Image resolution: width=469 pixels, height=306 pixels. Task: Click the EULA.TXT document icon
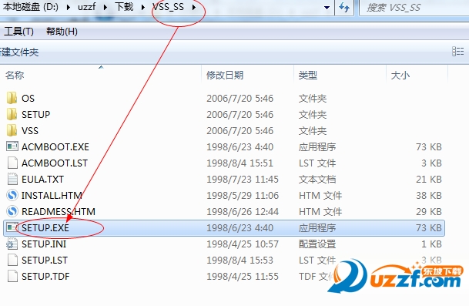pyautogui.click(x=12, y=179)
